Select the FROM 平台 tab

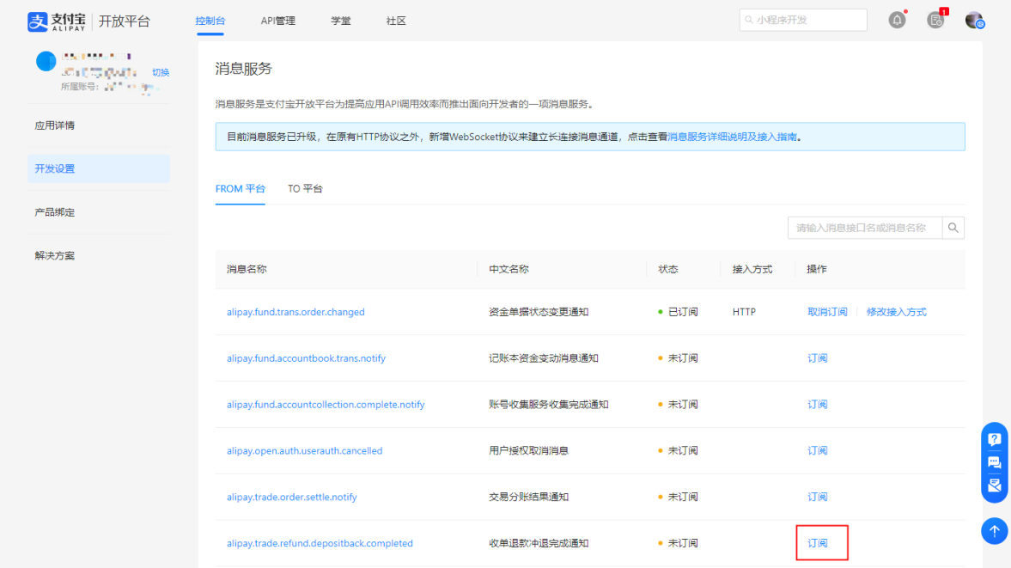(240, 189)
